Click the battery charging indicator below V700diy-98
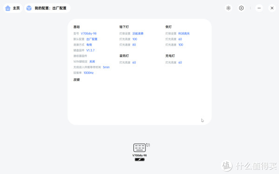 coord(139,160)
